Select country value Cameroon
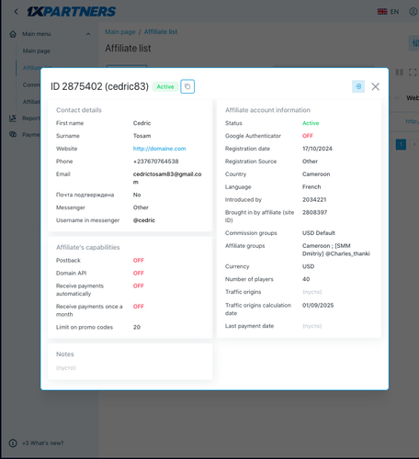419x459 pixels. pos(316,174)
